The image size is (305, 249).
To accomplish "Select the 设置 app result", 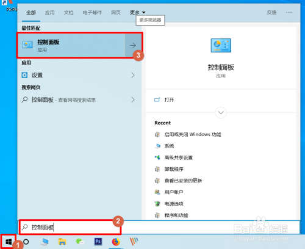I will (x=79, y=75).
